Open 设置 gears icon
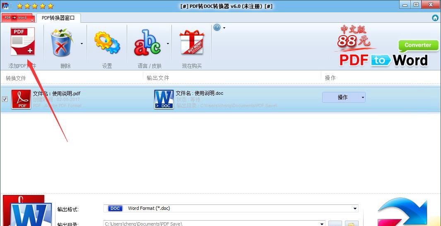This screenshot has height=226, width=441. click(107, 43)
